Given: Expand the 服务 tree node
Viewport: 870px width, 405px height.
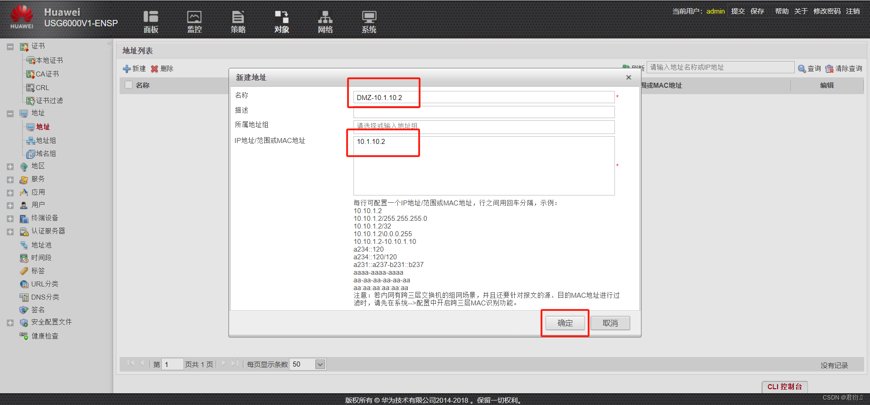Looking at the screenshot, I should (x=10, y=180).
